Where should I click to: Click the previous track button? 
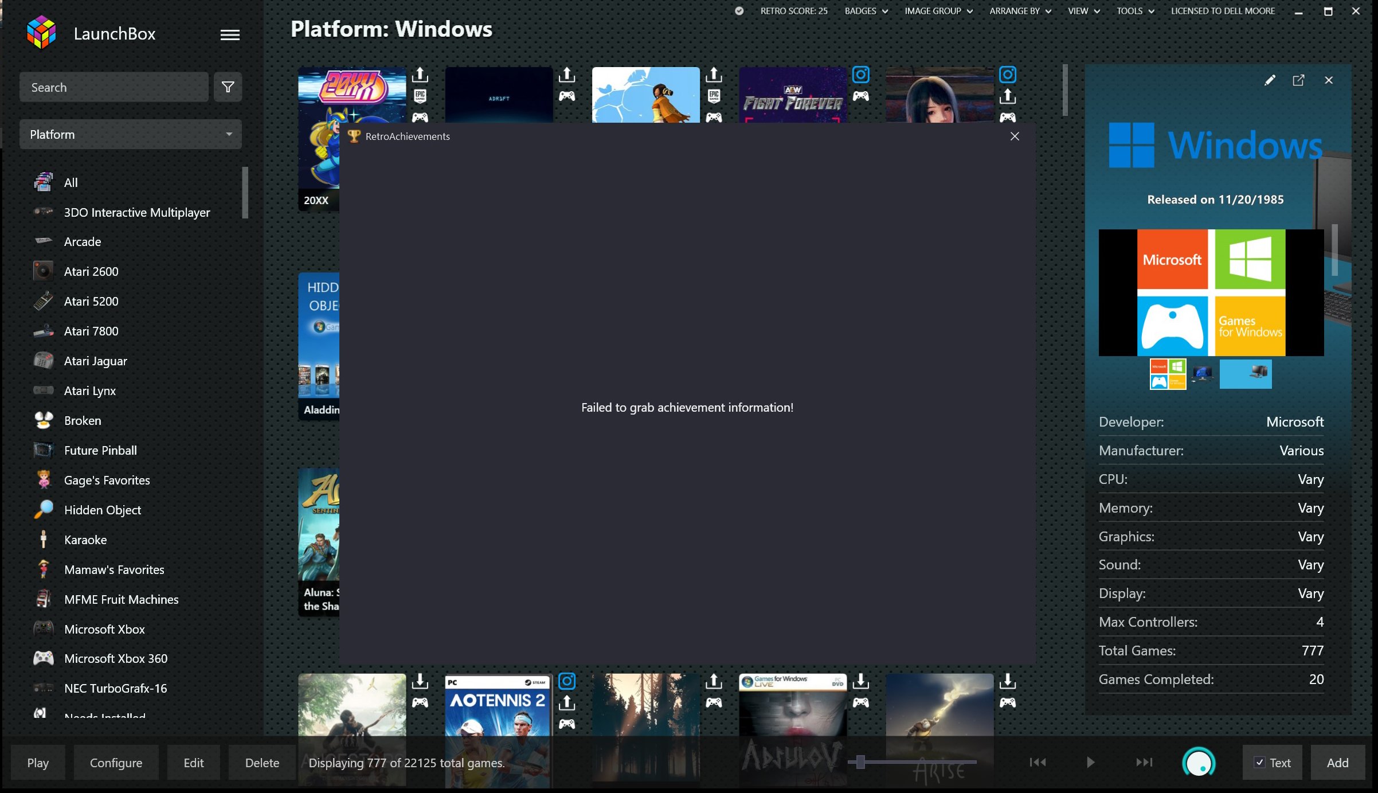pos(1038,762)
